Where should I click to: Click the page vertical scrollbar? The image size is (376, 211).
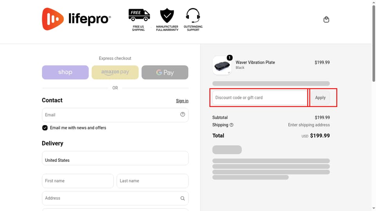[x=374, y=43]
